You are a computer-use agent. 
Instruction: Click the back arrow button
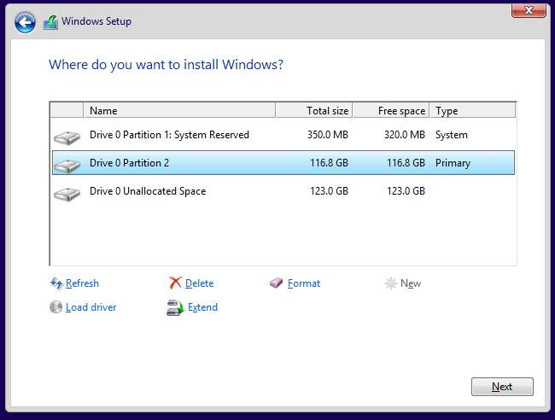(26, 21)
